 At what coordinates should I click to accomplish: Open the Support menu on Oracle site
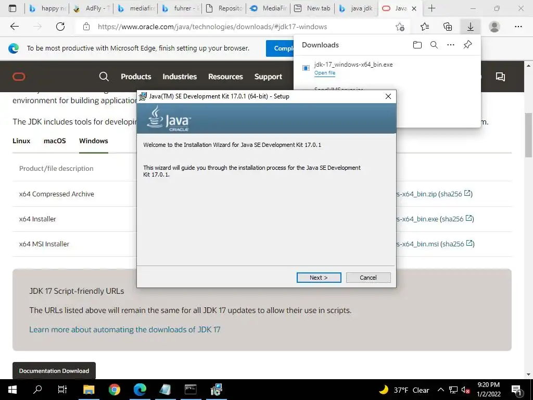coord(268,77)
